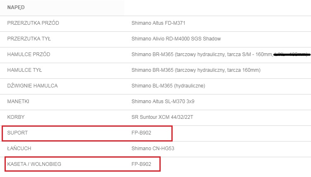Click the SR Suntour XCM 44/32/22T value
This screenshot has height=177, width=311.
[x=162, y=117]
